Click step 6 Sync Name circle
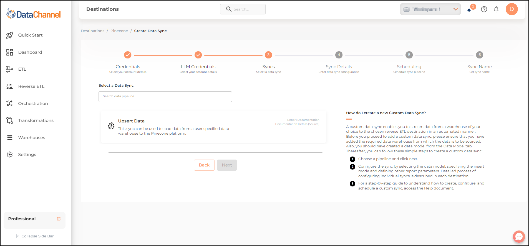 click(x=480, y=55)
